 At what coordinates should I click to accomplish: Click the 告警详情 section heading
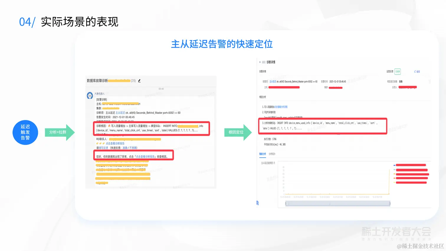pos(263,71)
